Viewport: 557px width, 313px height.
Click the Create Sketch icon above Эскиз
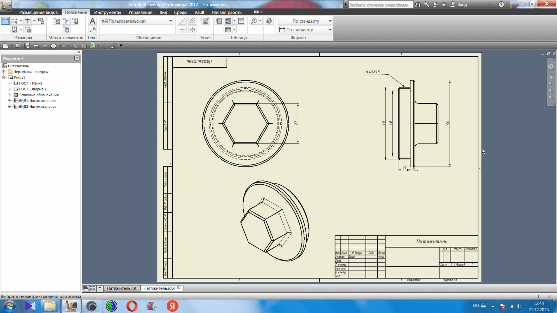206,21
